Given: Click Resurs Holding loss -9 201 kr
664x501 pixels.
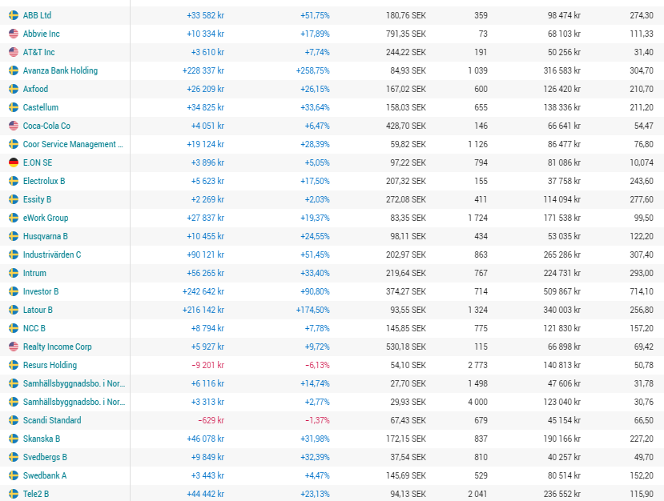Looking at the screenshot, I should [x=207, y=365].
